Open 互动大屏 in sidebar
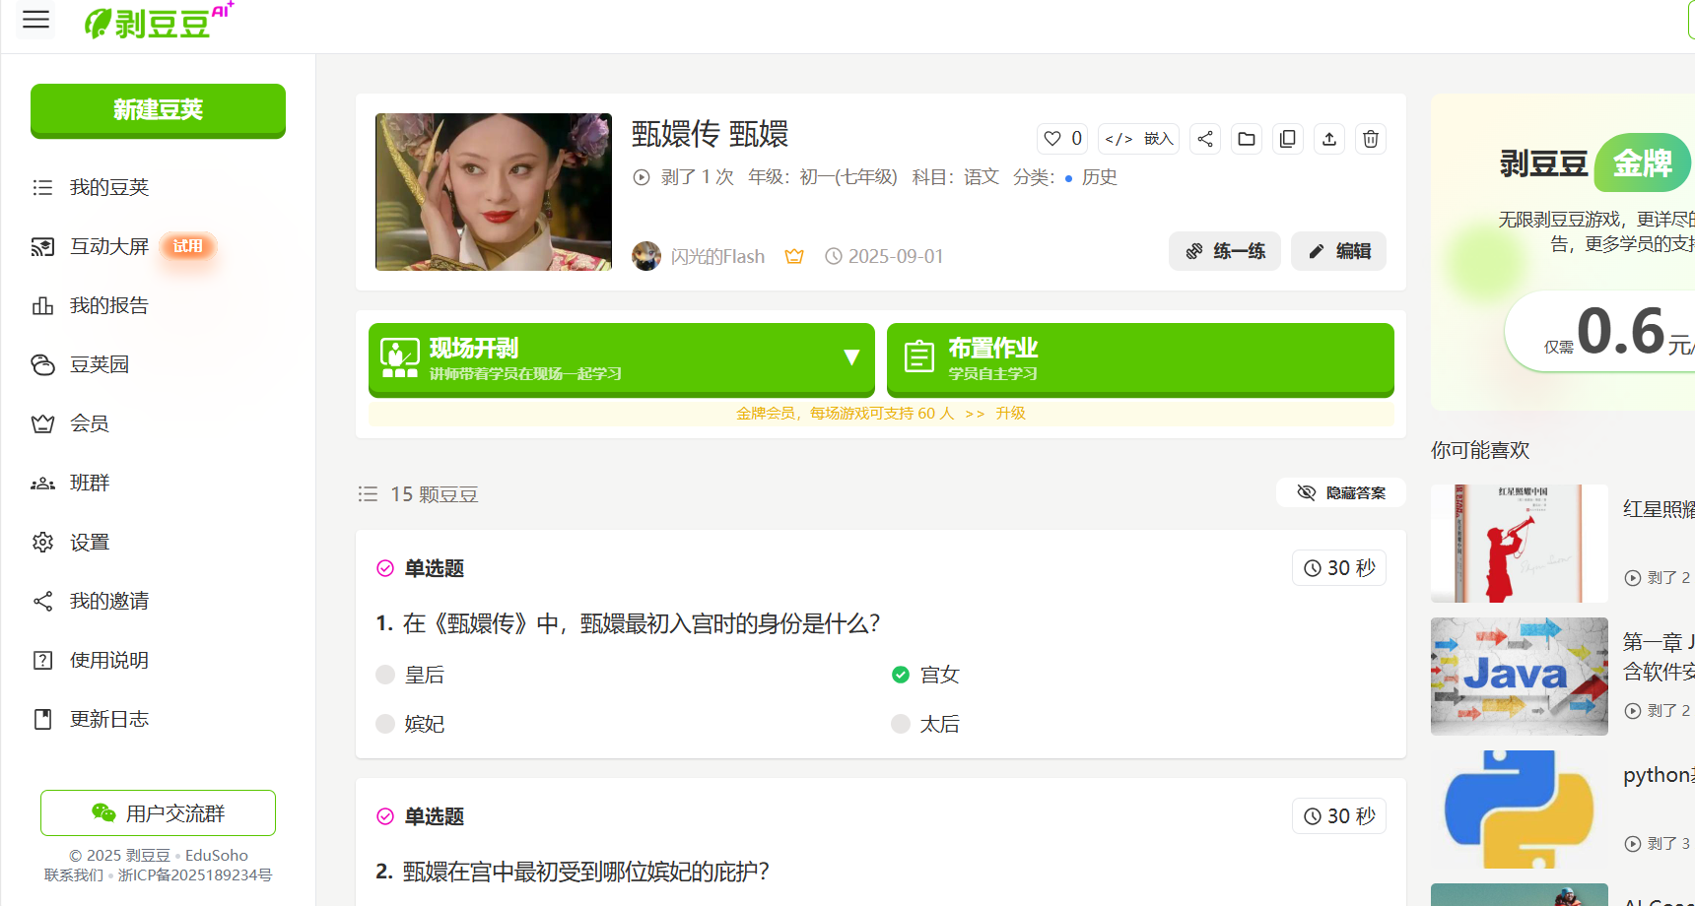Image resolution: width=1695 pixels, height=906 pixels. 108,246
